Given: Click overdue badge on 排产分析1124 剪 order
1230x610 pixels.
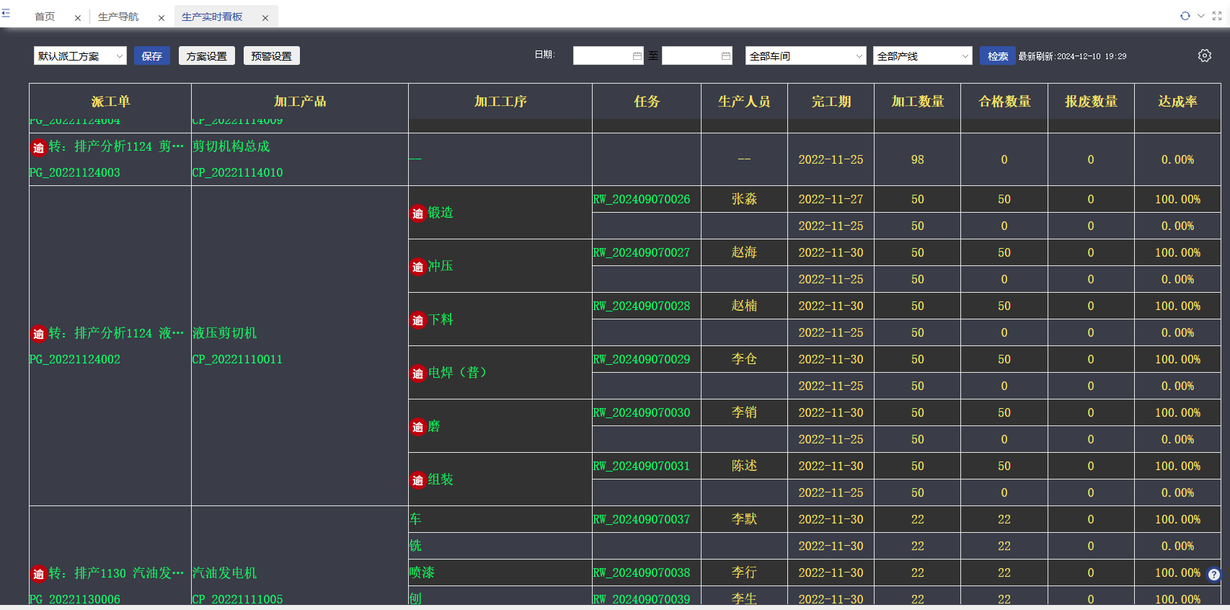Looking at the screenshot, I should pos(38,147).
